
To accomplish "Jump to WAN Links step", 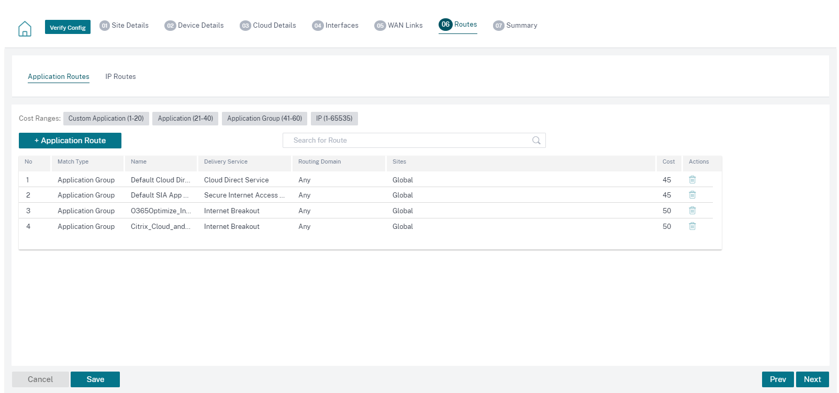I will [x=398, y=25].
